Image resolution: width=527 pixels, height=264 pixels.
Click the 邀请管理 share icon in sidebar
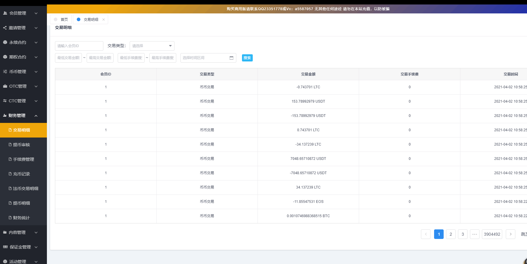point(5,28)
